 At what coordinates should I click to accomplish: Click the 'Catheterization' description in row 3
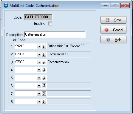(58, 62)
